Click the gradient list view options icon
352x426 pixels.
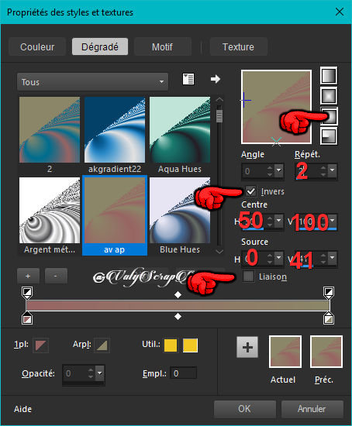(x=188, y=79)
